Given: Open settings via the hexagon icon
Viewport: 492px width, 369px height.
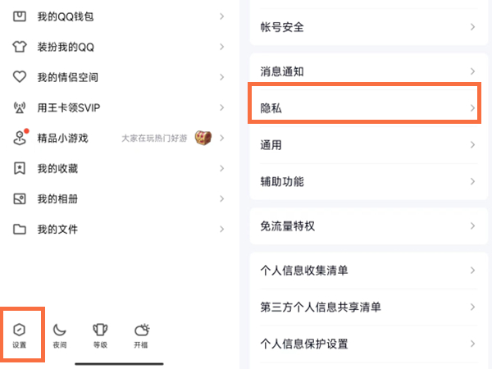Looking at the screenshot, I should pos(20,330).
